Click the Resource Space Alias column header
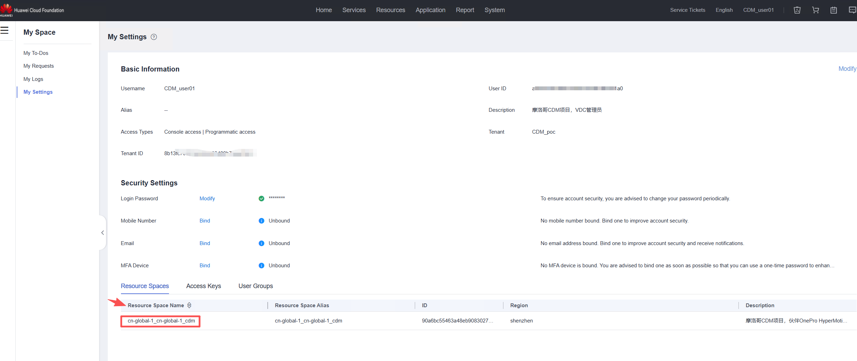This screenshot has height=361, width=857. click(302, 305)
